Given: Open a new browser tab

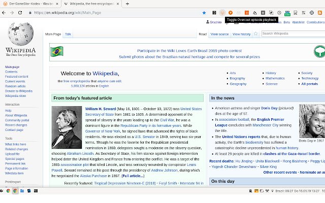Looking at the screenshot, I should pyautogui.click(x=127, y=4).
